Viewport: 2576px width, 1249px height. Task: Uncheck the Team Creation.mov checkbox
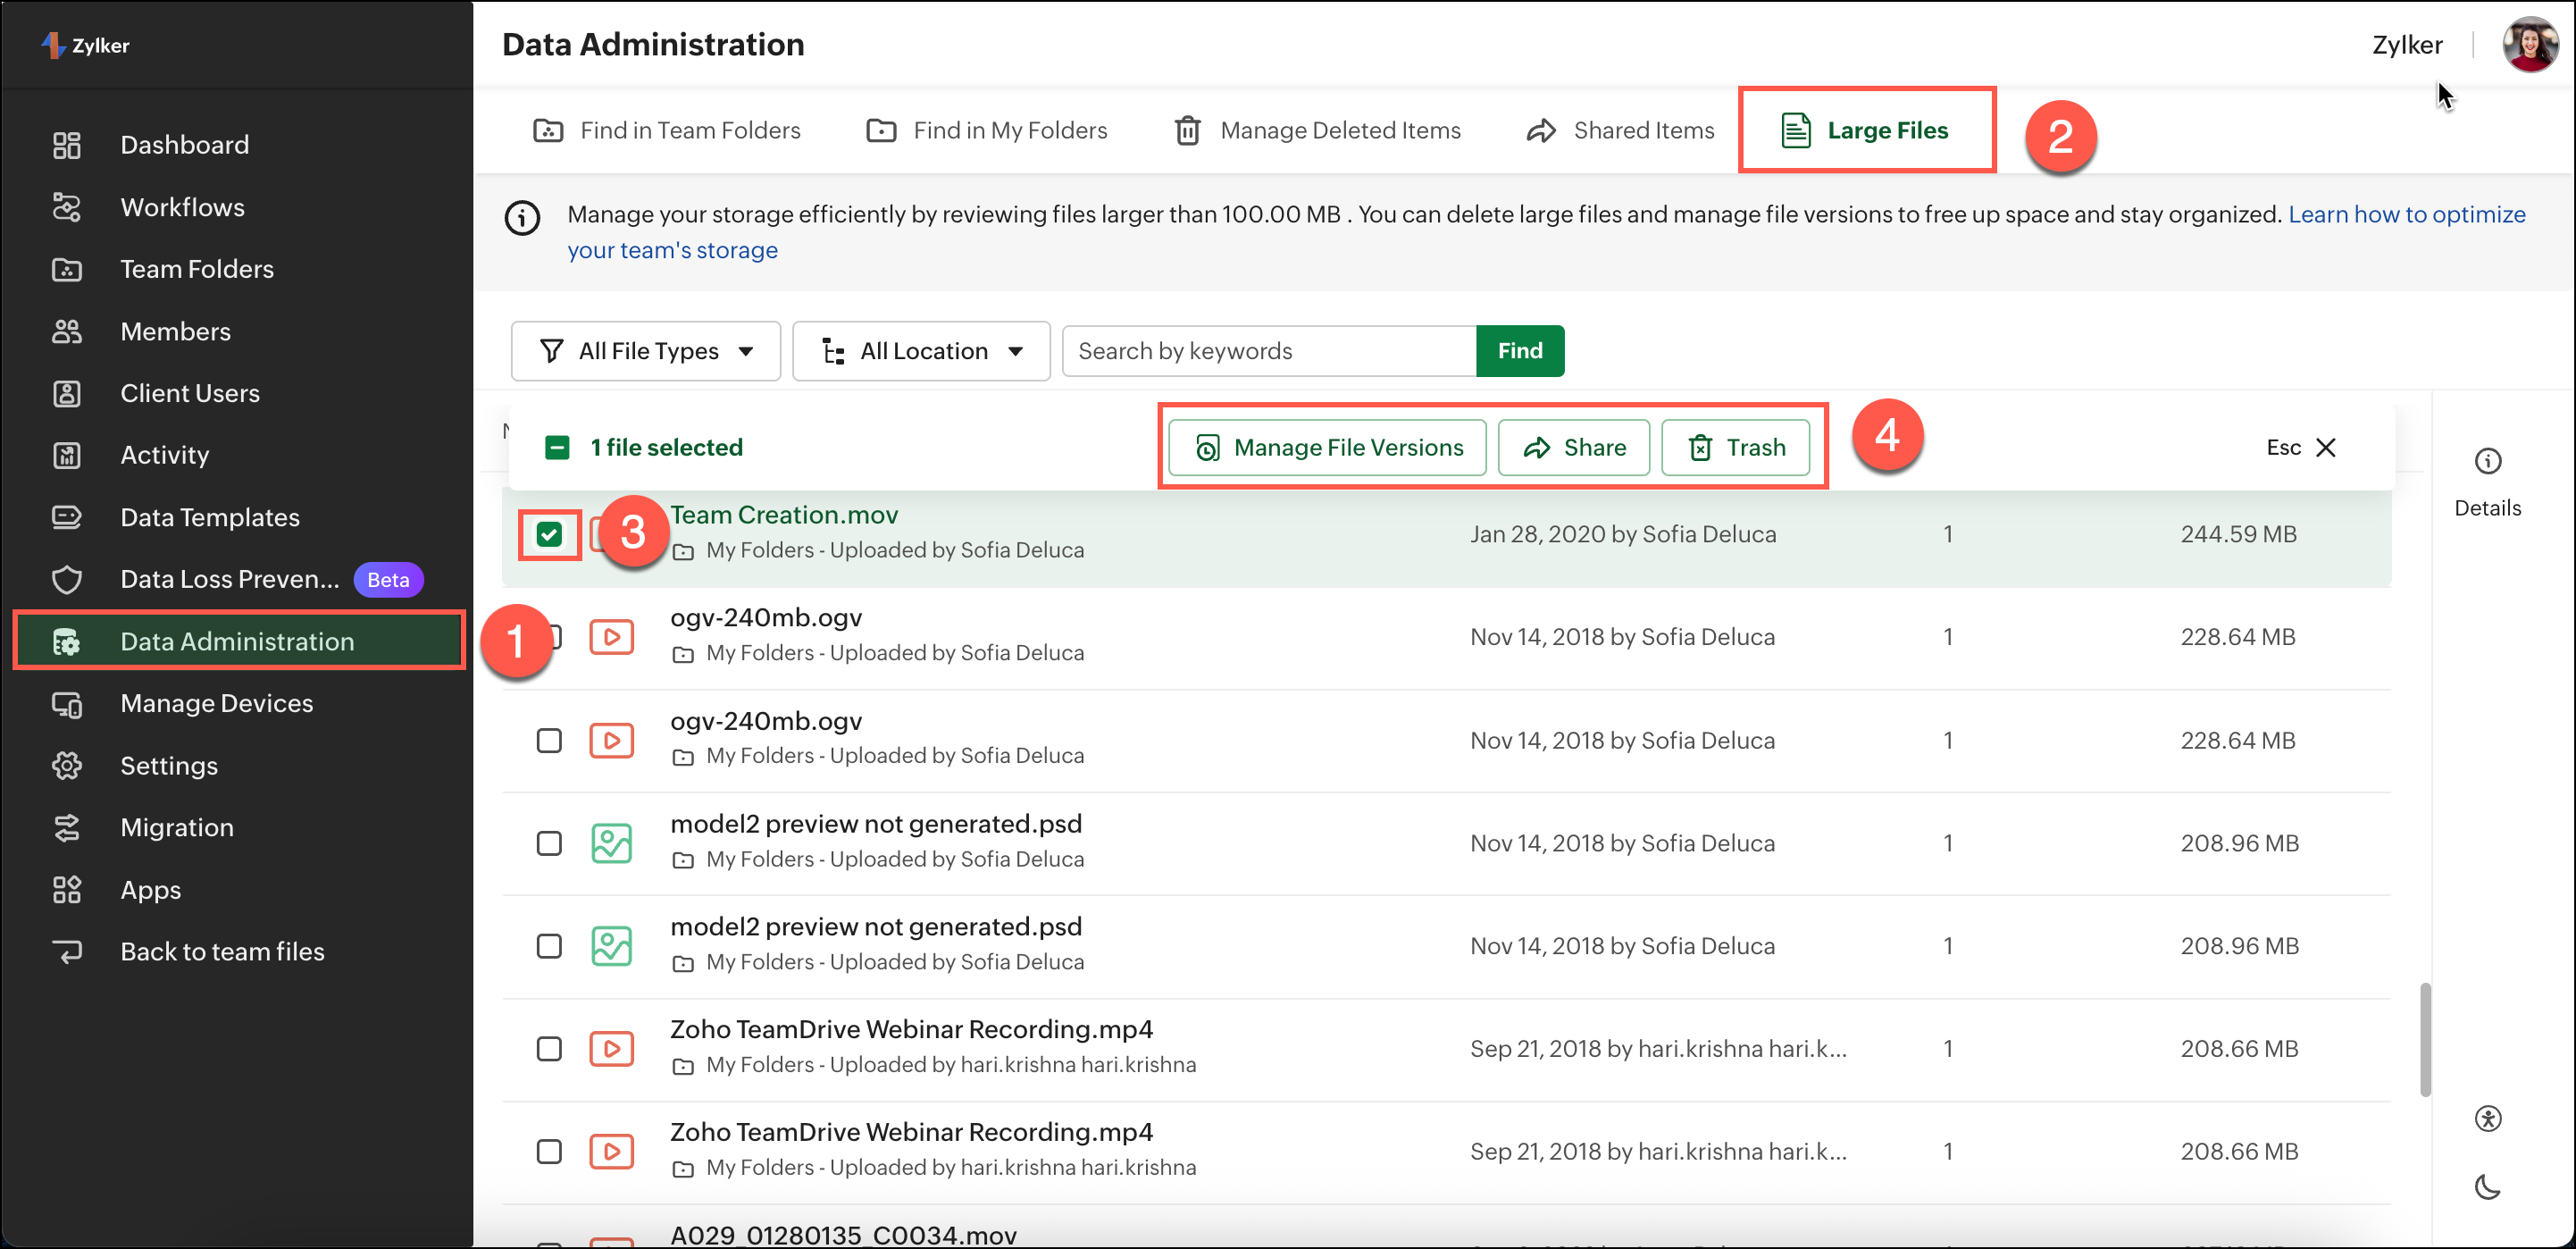point(549,535)
